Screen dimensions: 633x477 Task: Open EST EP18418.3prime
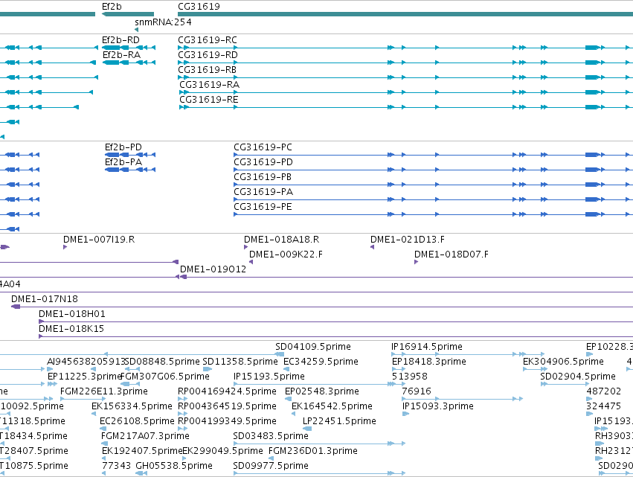pyautogui.click(x=429, y=362)
